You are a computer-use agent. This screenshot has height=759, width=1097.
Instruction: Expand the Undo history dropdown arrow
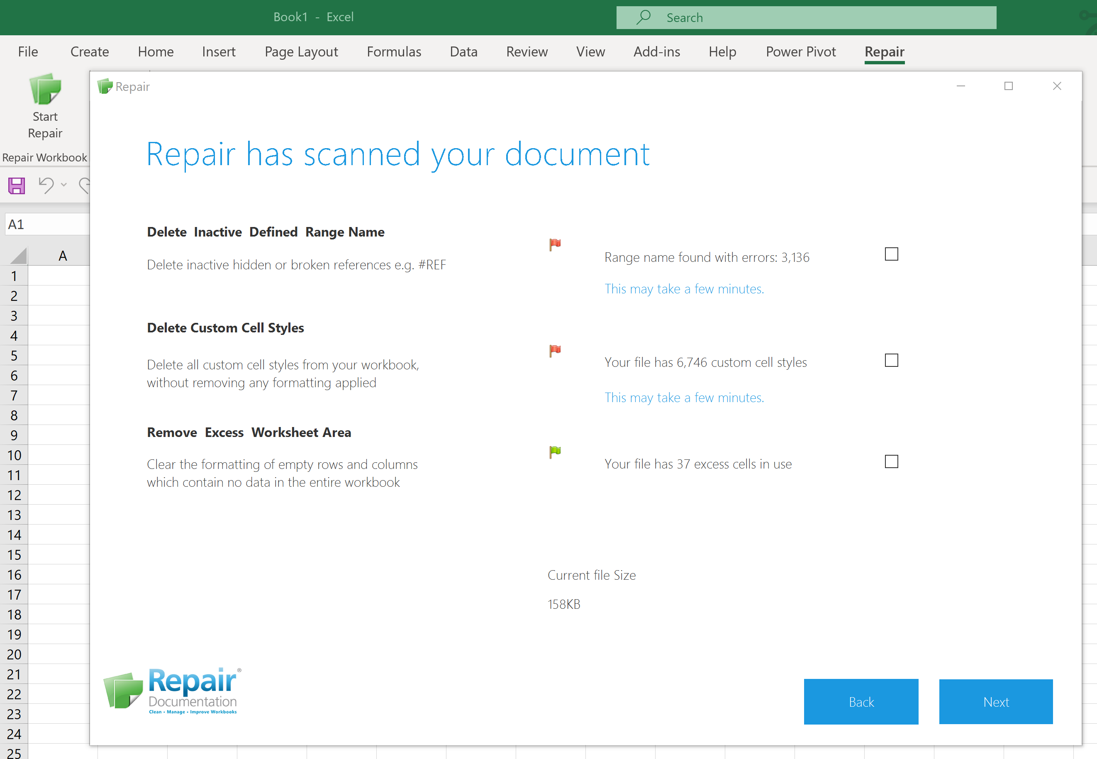(64, 185)
